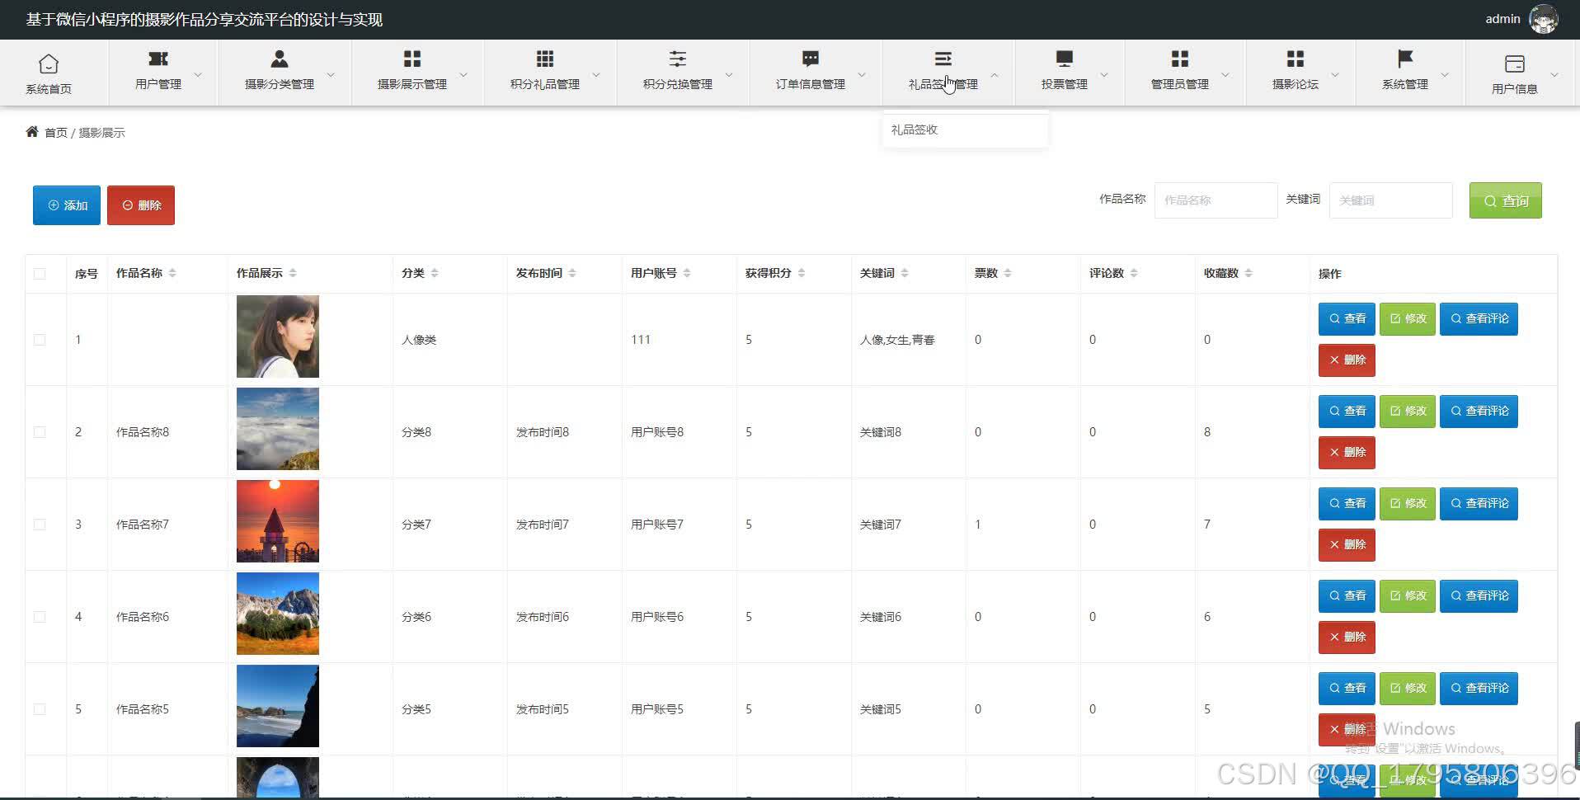
Task: Open the mountain landscape thumbnail in row 4
Action: [278, 614]
